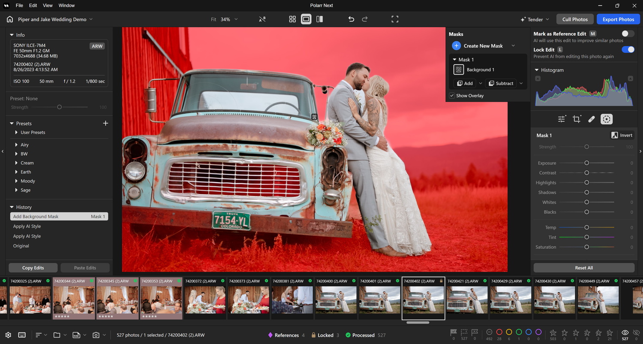
Task: Add a new preset with plus icon
Action: coord(105,123)
